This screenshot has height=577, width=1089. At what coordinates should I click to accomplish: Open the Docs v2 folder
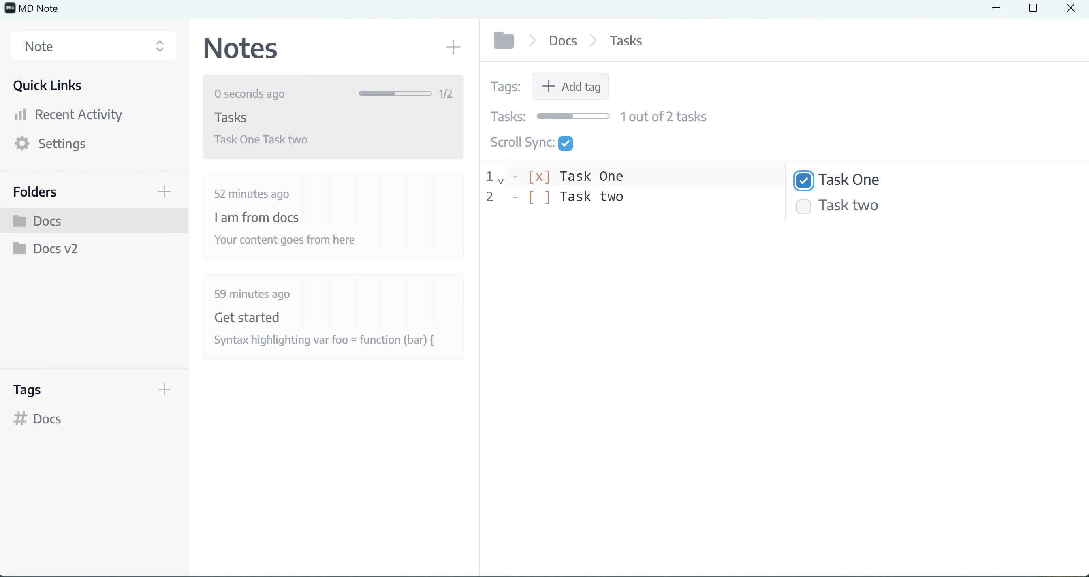(x=55, y=248)
